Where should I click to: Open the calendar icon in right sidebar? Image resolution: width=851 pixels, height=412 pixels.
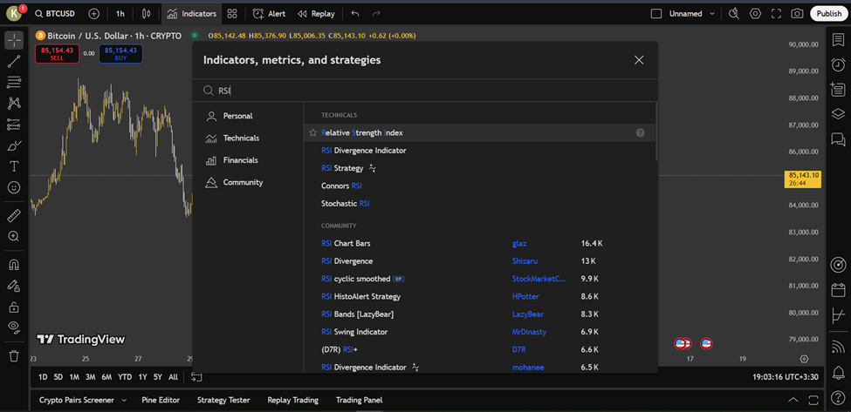(838, 290)
